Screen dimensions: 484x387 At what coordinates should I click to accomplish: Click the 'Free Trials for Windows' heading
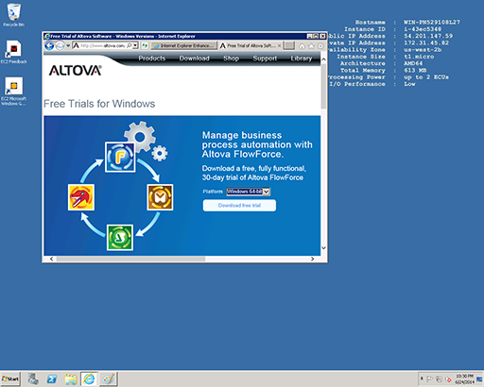pos(99,104)
